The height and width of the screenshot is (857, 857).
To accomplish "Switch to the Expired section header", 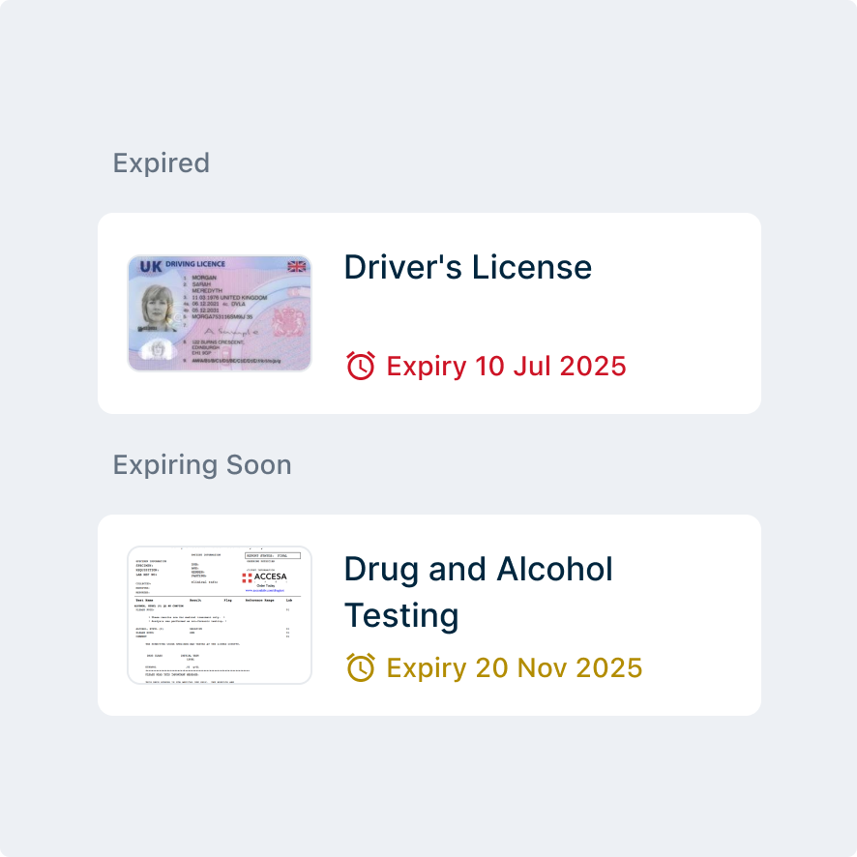I will tap(161, 163).
